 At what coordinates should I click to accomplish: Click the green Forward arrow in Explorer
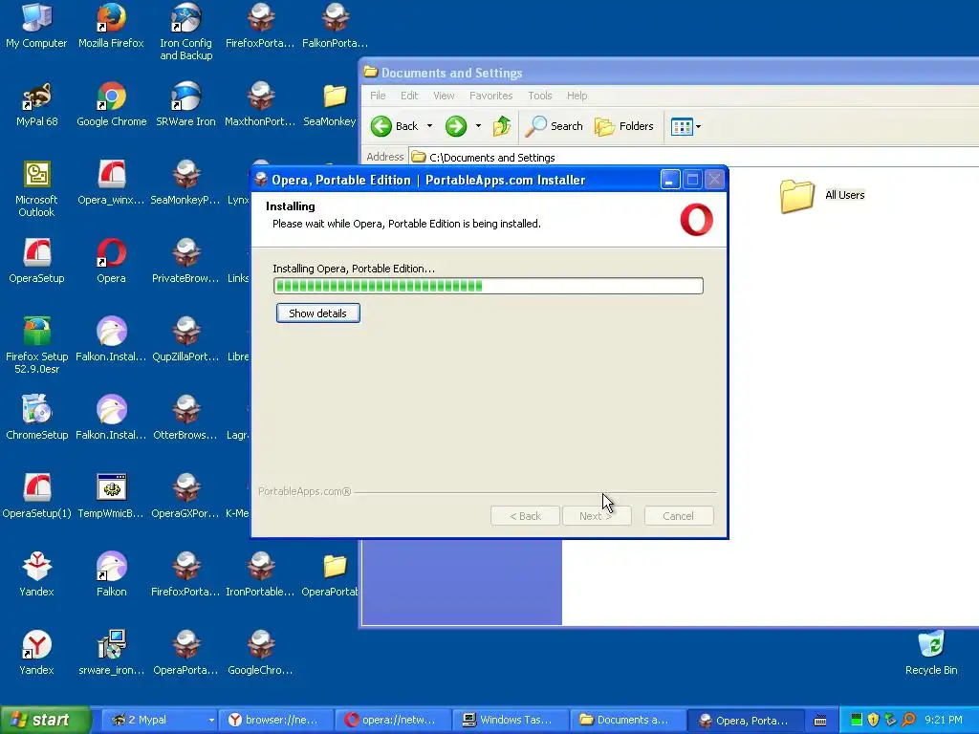click(456, 126)
